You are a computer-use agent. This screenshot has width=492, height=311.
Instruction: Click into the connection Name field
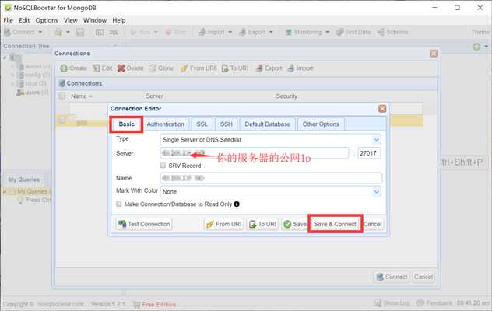tap(271, 178)
